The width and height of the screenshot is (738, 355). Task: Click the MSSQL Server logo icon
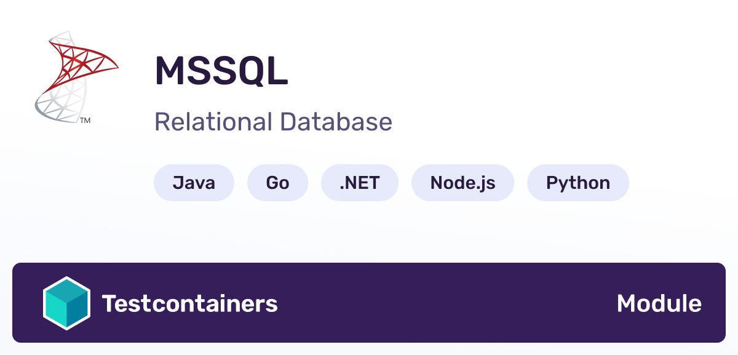75,78
